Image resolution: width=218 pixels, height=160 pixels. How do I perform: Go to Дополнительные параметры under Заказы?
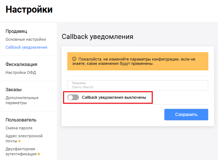(x=22, y=100)
